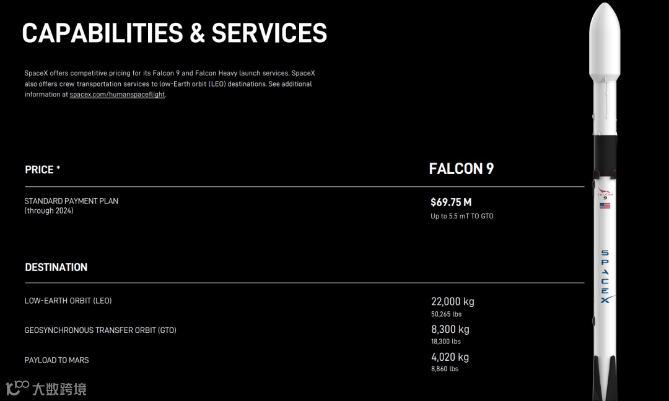The width and height of the screenshot is (669, 401).
Task: Click the spacex.com/humanspaceflight link
Action: 117,95
